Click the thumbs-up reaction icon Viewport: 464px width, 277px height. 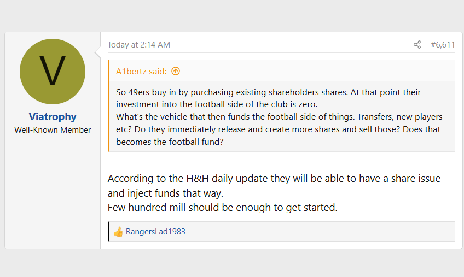pos(118,232)
